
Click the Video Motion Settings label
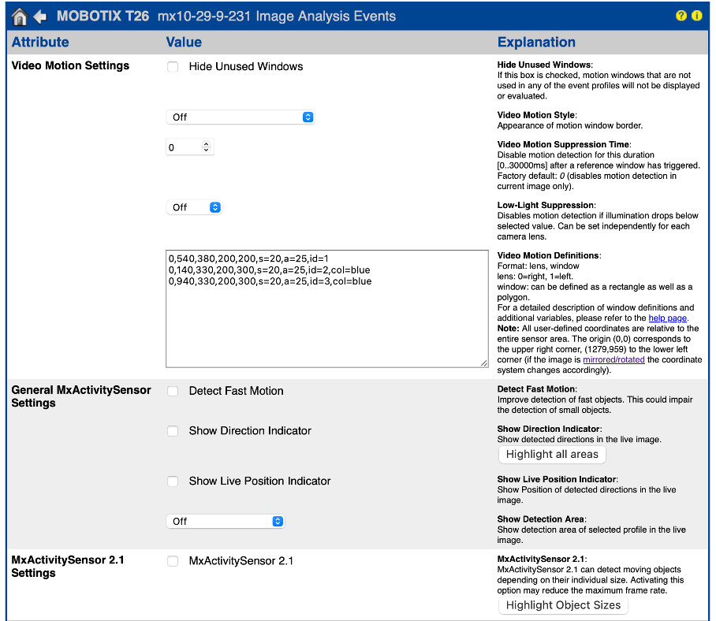tap(70, 65)
